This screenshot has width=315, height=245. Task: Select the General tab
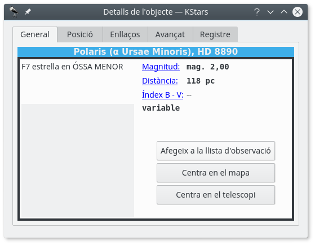coord(35,34)
